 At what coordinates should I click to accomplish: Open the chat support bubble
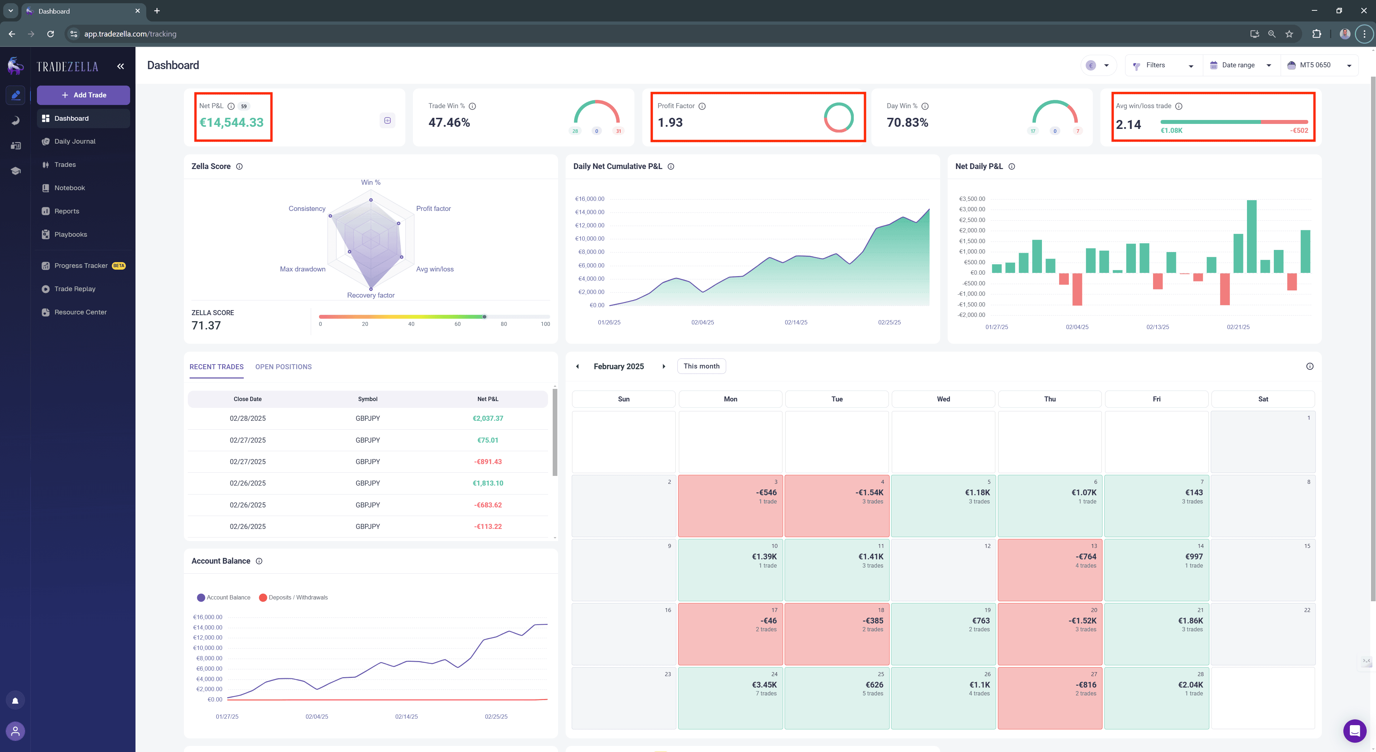point(1354,731)
